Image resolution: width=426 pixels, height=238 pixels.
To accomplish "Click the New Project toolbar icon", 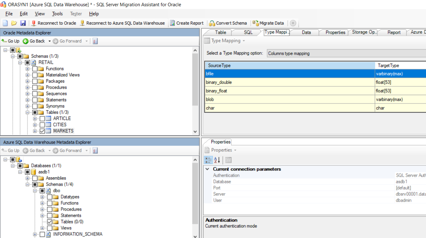I will point(5,23).
